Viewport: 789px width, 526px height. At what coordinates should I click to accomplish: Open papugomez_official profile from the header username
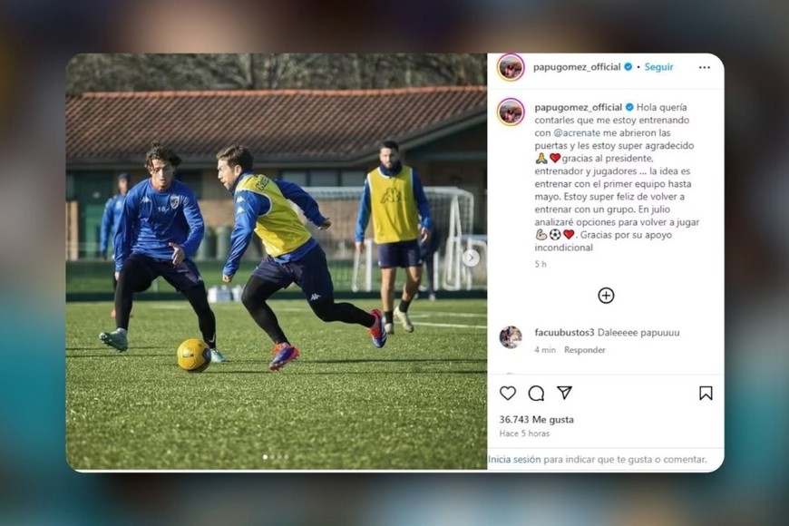[577, 67]
